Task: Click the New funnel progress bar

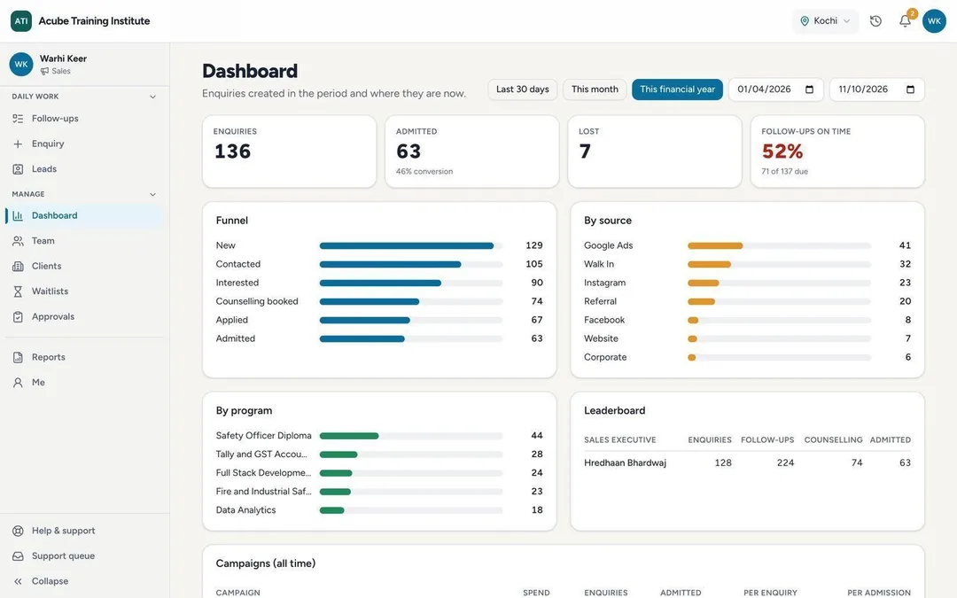Action: [411, 246]
